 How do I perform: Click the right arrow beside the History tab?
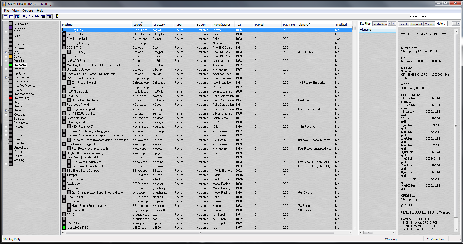pos(458,24)
